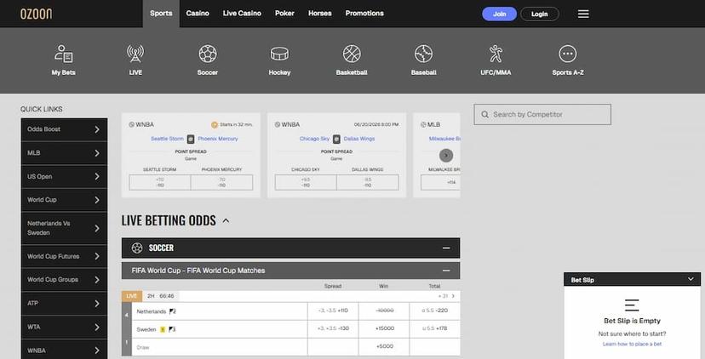Switch to the Horses tab
The height and width of the screenshot is (359, 705).
pos(319,14)
